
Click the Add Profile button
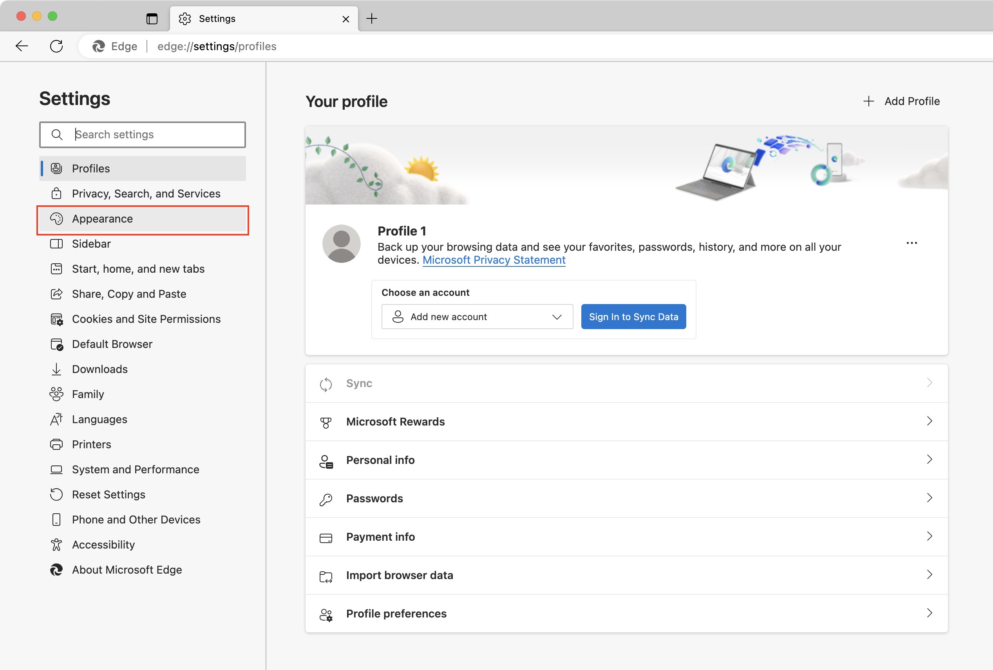coord(901,101)
